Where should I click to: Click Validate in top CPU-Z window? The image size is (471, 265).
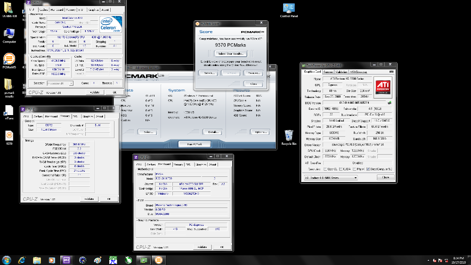[95, 92]
